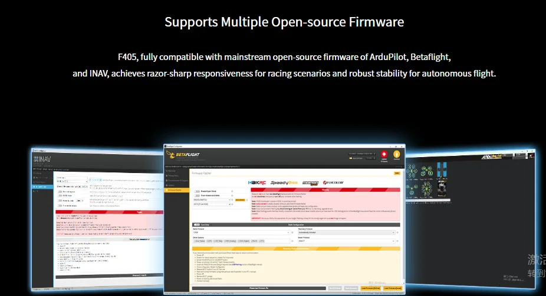
Task: Open the Motor Protocol dropdown in Betaflight
Action: tap(347, 241)
